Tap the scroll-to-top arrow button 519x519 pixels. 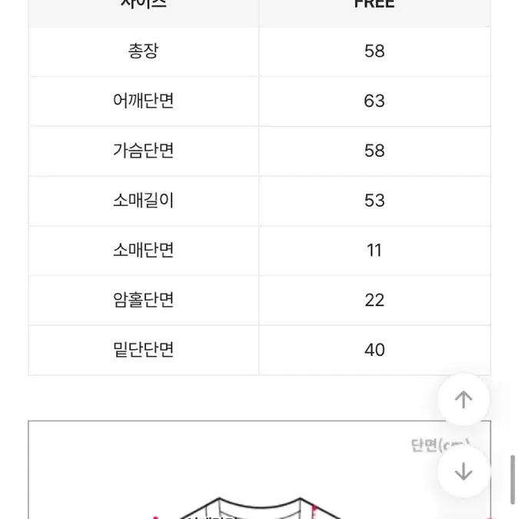[464, 400]
